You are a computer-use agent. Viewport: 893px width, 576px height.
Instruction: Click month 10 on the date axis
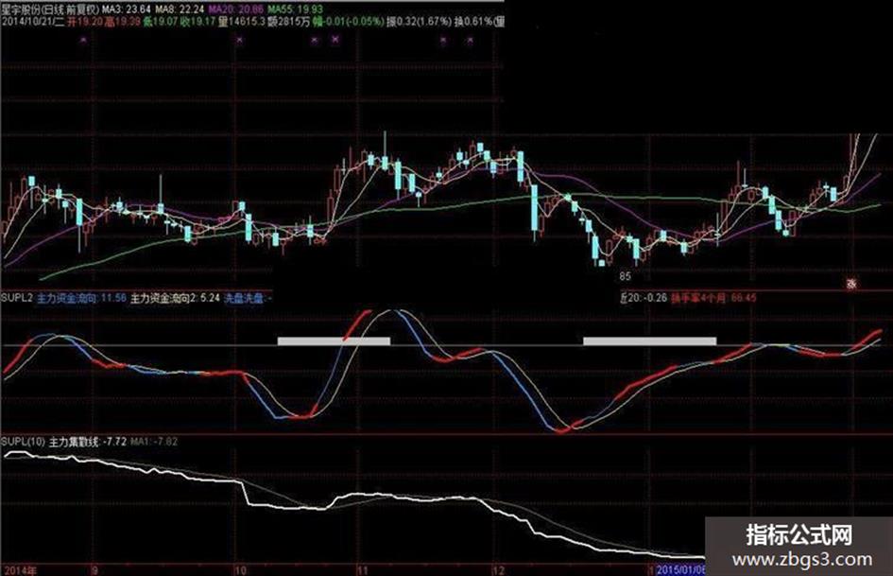[x=240, y=570]
